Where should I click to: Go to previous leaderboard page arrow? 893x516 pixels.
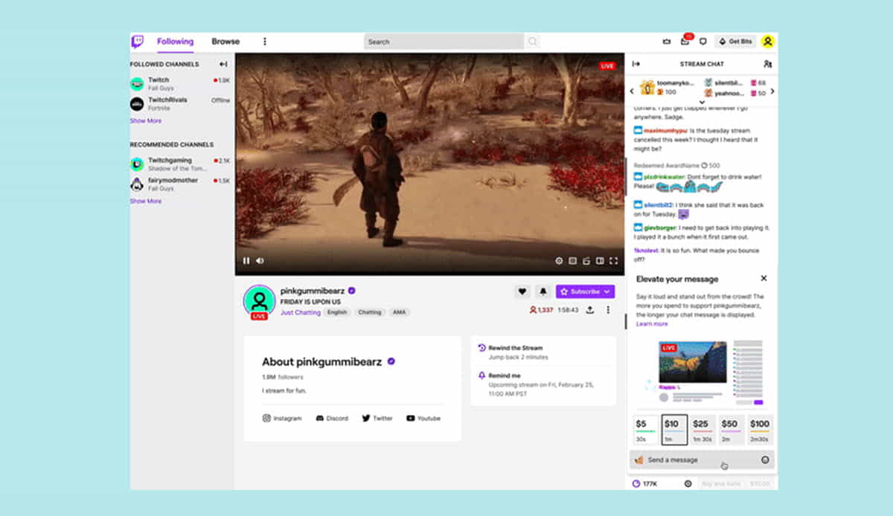coord(633,91)
